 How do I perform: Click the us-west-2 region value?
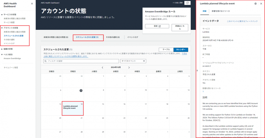[206, 66]
